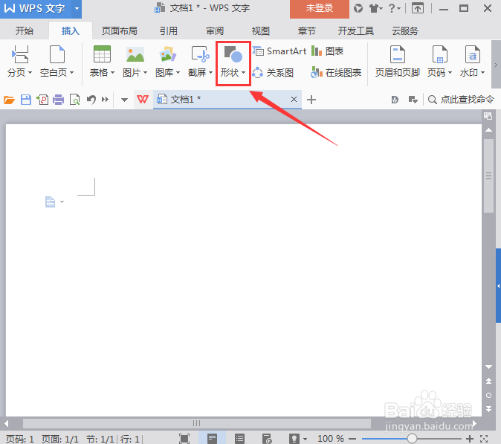Click the next page double-arrow button
Viewport: 501px width, 444px height.
tap(488, 409)
